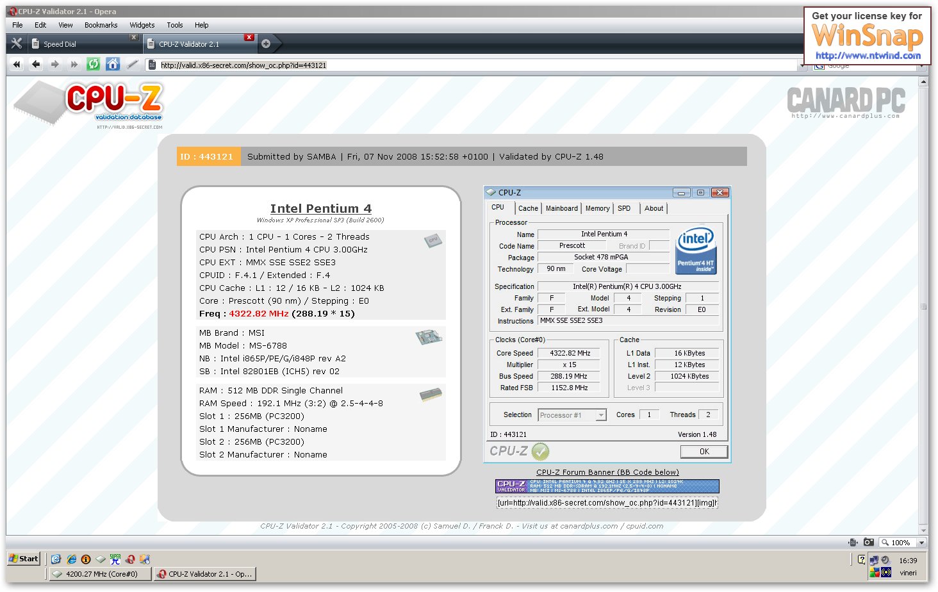The width and height of the screenshot is (938, 592).
Task: Select the About tab in CPU-Z image
Action: 654,208
